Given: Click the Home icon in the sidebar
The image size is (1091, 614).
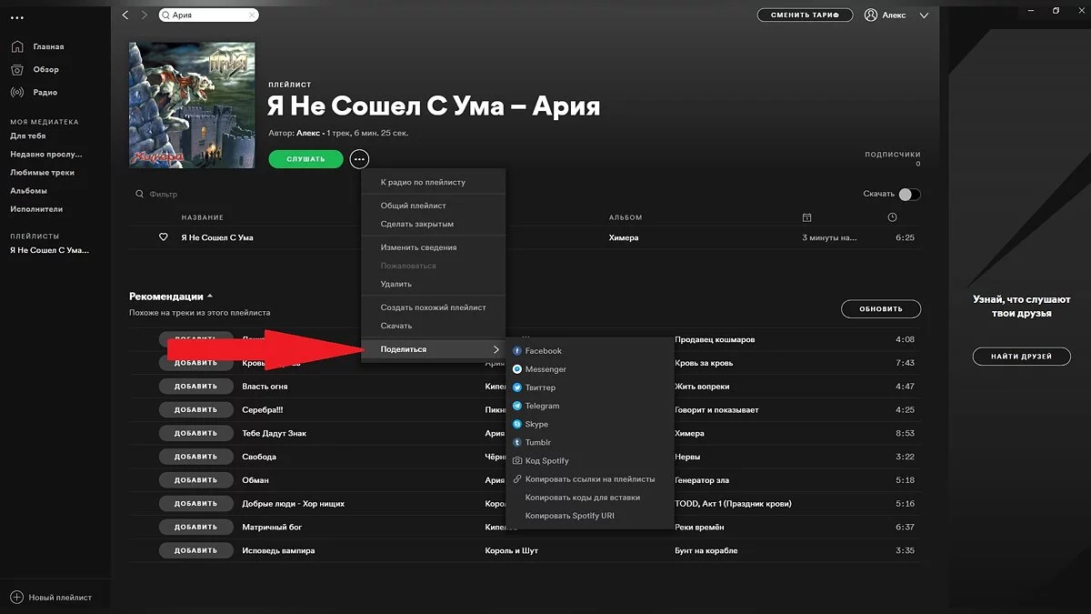Looking at the screenshot, I should (17, 46).
